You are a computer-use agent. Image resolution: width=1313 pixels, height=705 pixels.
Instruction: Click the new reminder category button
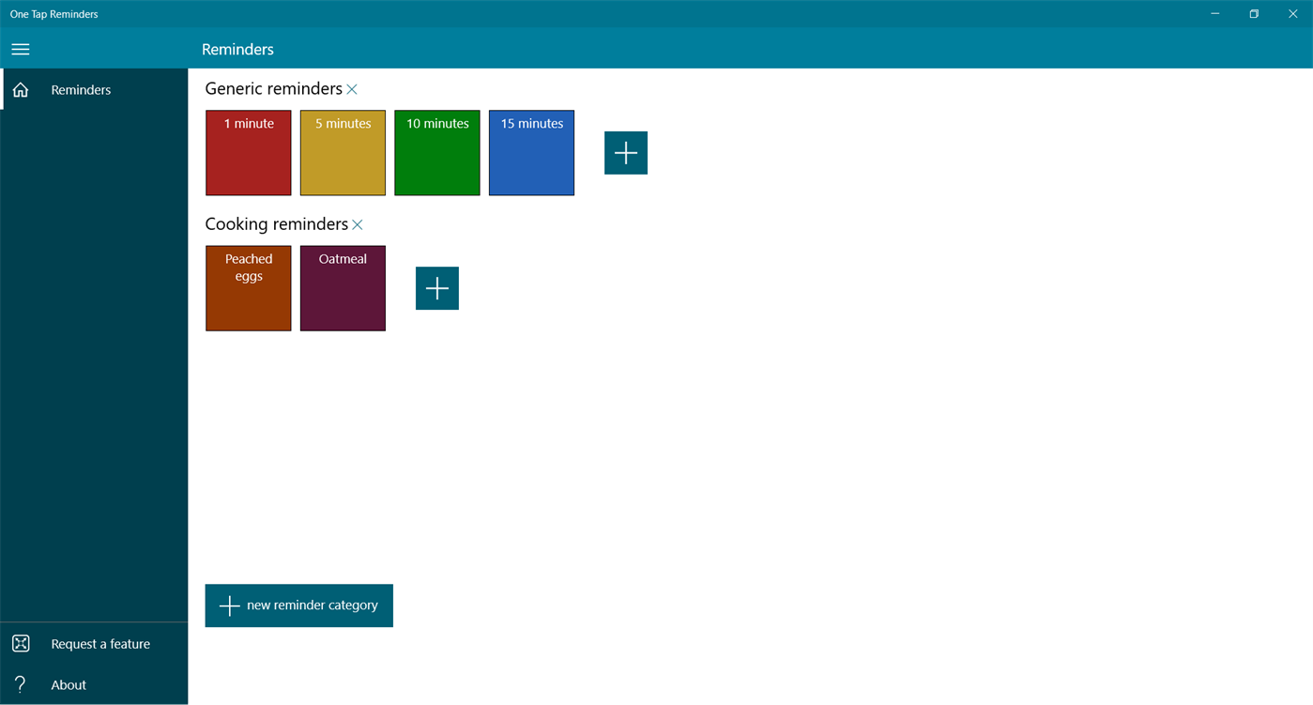pyautogui.click(x=298, y=605)
